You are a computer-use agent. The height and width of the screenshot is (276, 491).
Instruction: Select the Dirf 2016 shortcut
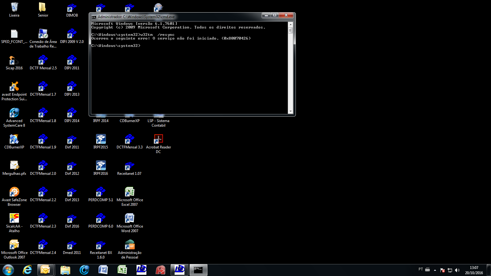click(72, 221)
